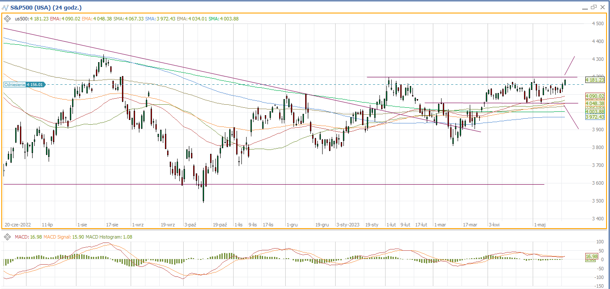Click the pan icon in the MACD panel
610x289 pixels.
(7, 237)
